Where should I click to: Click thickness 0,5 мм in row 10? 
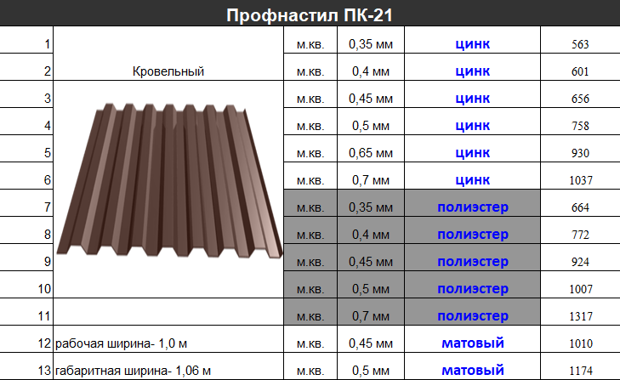371,289
